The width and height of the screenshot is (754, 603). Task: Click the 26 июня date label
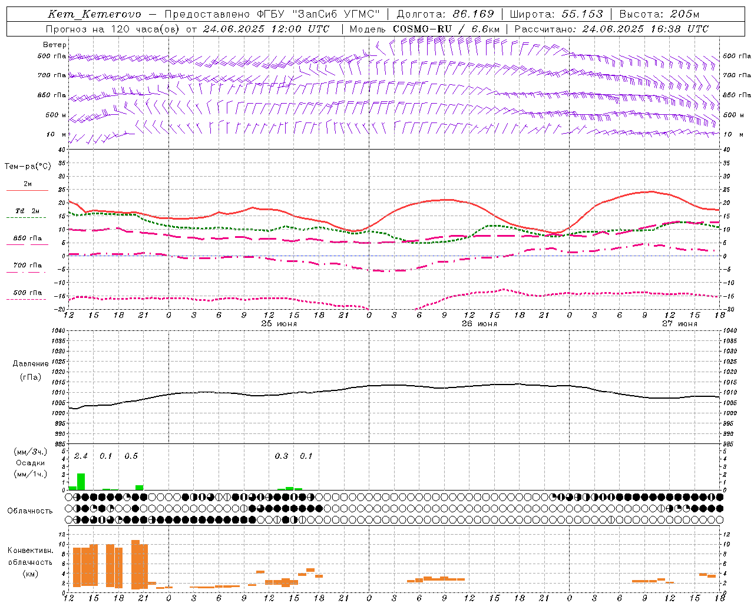point(479,324)
